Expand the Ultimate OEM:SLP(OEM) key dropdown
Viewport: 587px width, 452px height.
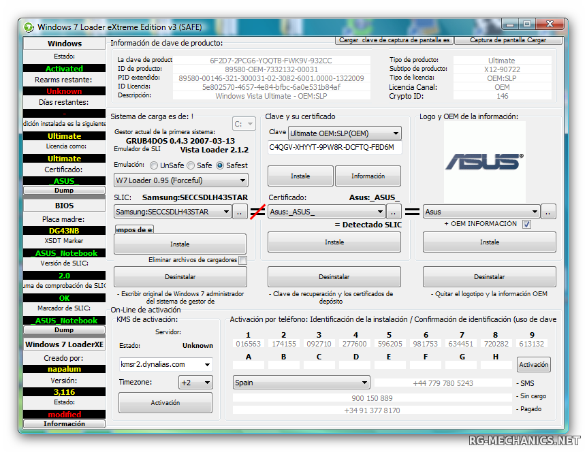click(x=345, y=133)
